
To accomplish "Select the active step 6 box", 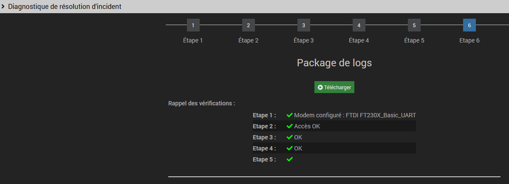I will tap(469, 25).
